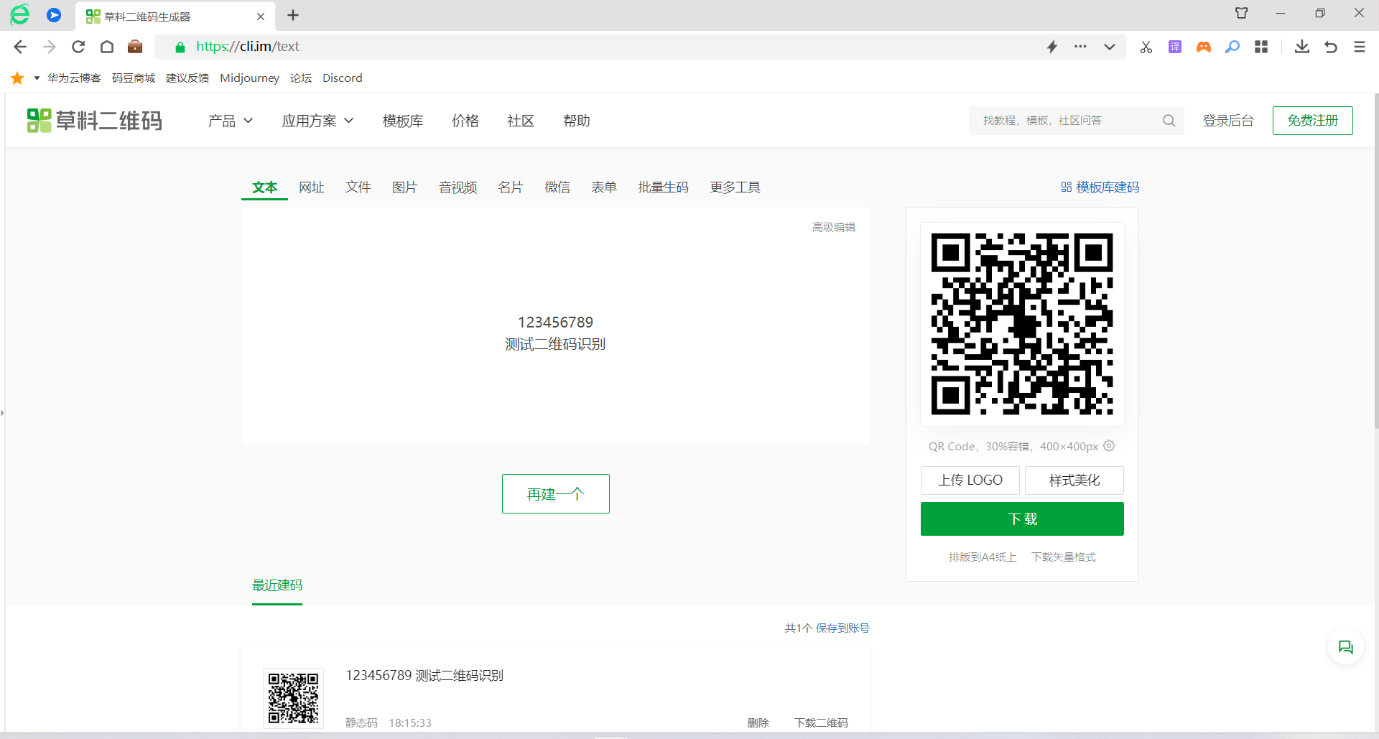
Task: Click the browser skin shirt icon
Action: click(1242, 13)
